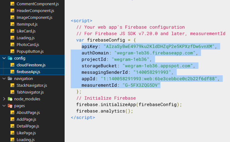Click the storageBucket value string
The width and height of the screenshot is (230, 142).
[158, 66]
